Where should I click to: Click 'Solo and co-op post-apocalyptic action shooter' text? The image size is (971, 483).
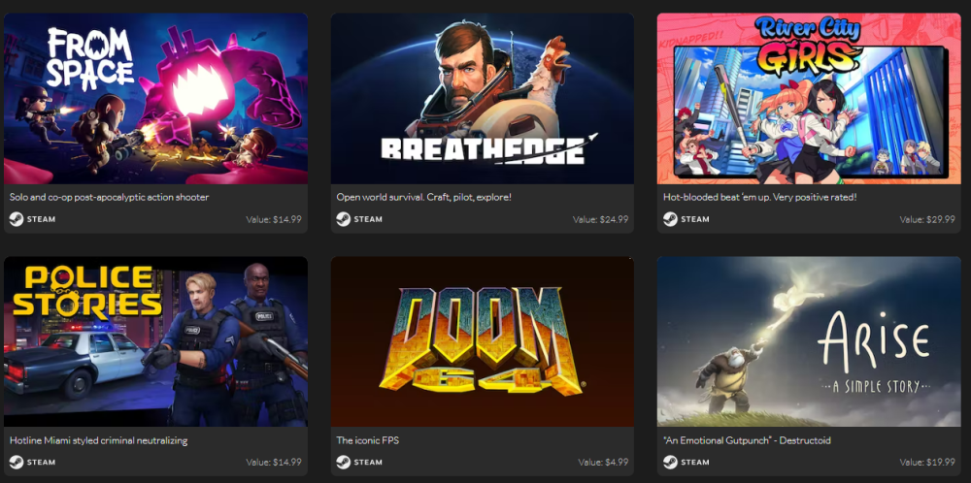(110, 197)
